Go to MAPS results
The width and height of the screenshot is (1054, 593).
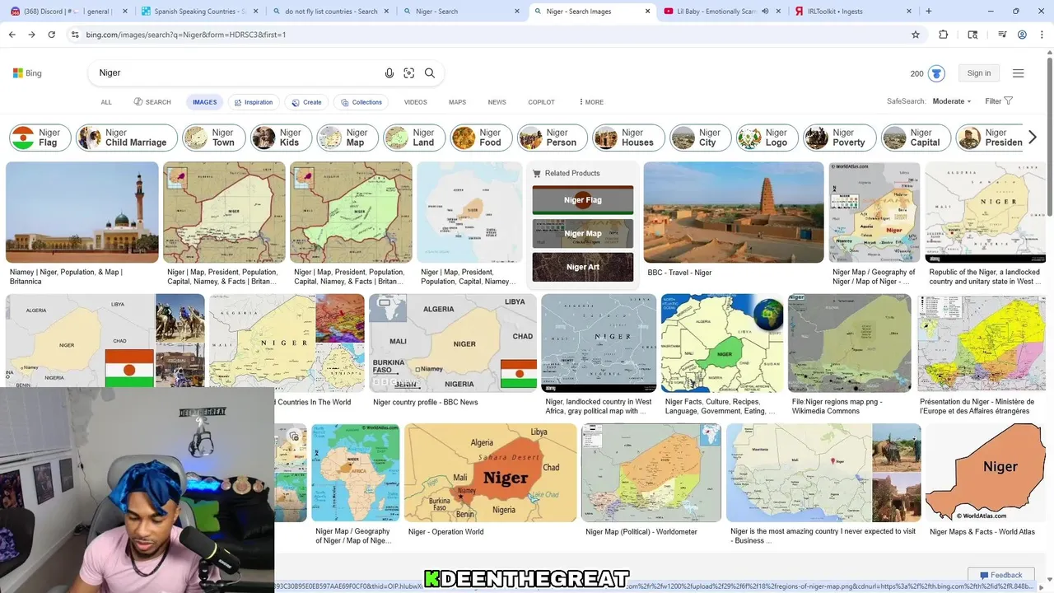457,102
